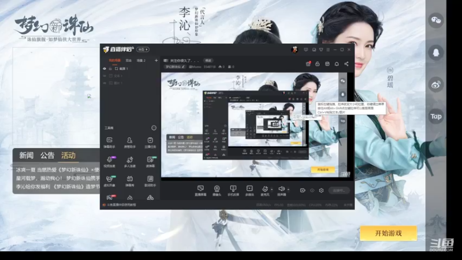Select the middle scene tab beside 我的场景
462x260 pixels.
click(x=128, y=61)
